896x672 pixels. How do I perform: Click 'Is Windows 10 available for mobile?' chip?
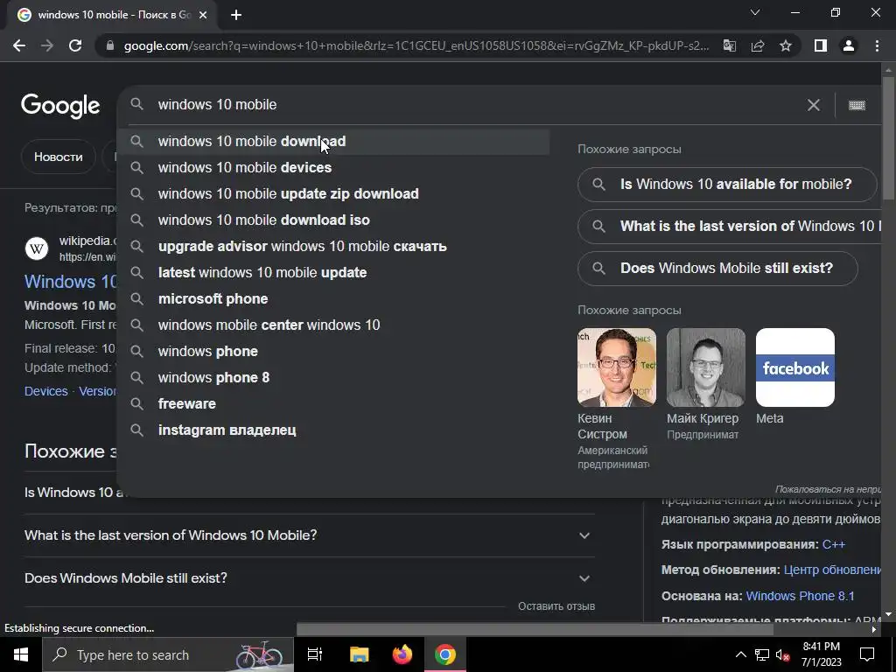(x=727, y=185)
